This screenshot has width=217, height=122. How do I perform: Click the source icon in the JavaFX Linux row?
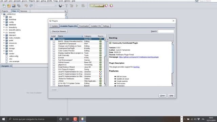[100, 72]
